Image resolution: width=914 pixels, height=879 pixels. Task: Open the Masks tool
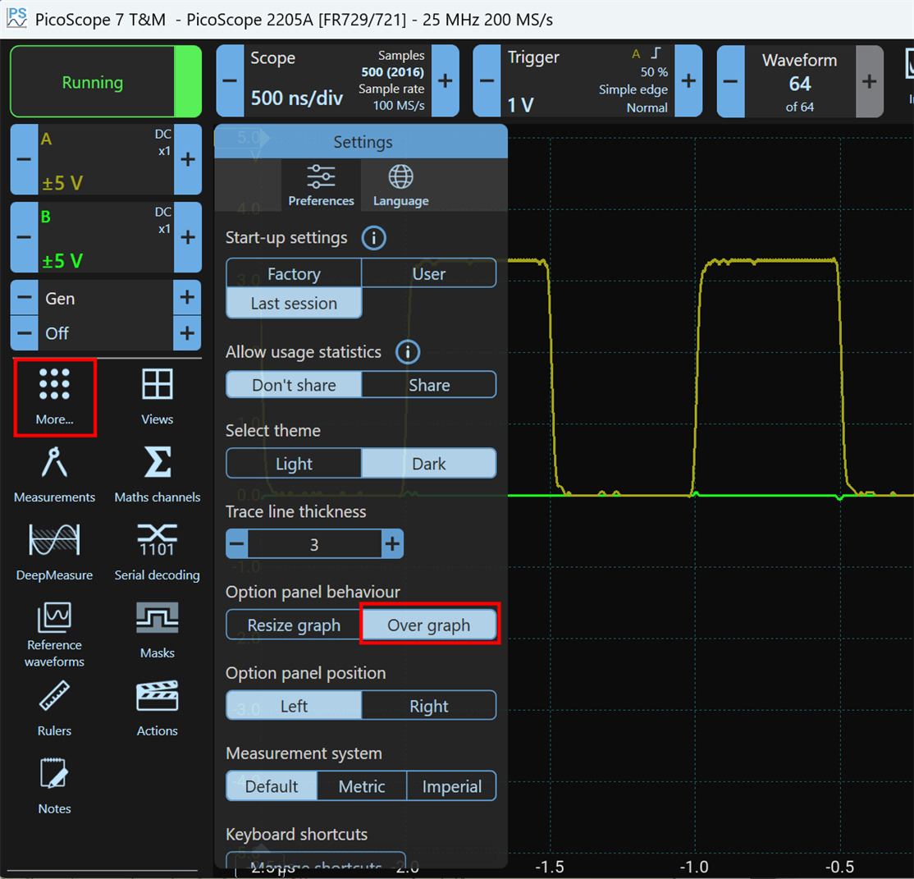[x=158, y=630]
